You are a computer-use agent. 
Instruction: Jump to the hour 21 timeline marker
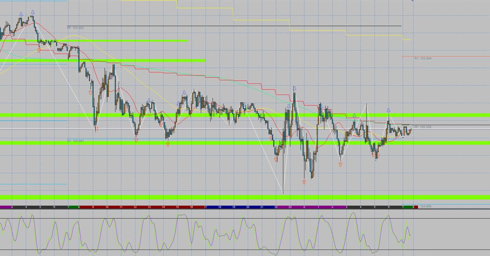tap(262, 207)
